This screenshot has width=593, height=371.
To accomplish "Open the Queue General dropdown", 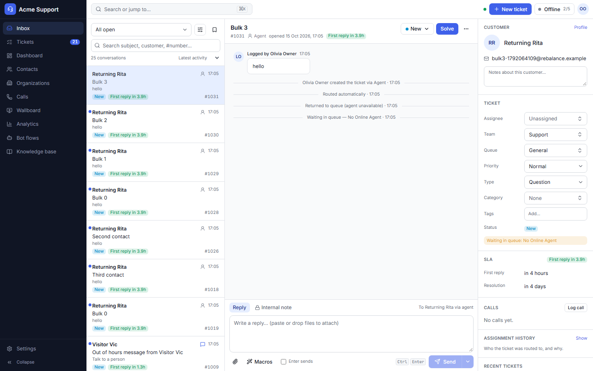I will [556, 150].
